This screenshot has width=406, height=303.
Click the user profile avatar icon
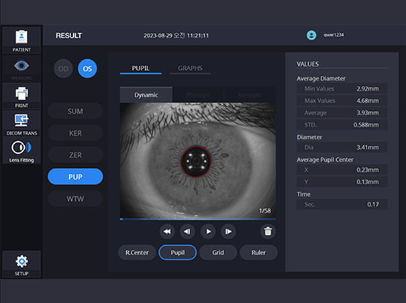tap(311, 35)
